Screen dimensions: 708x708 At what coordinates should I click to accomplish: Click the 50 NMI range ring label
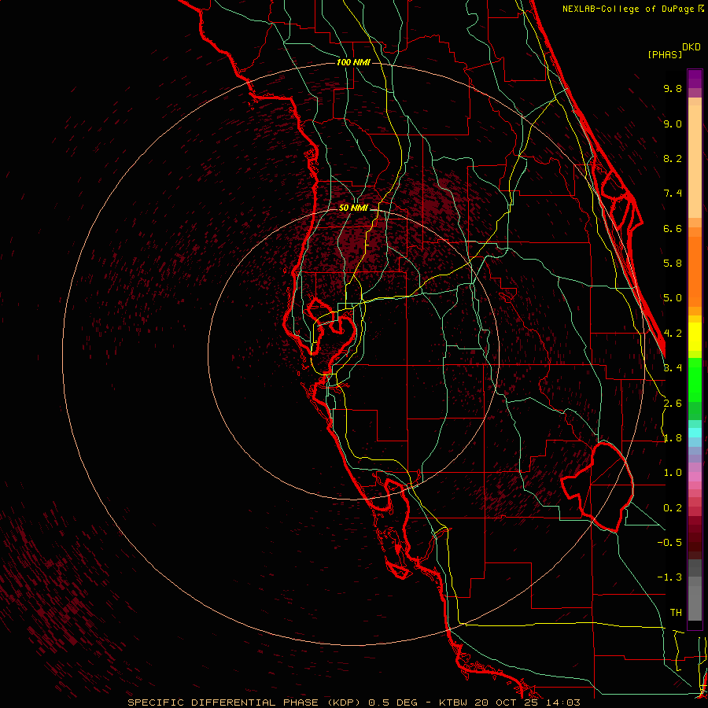pos(353,208)
